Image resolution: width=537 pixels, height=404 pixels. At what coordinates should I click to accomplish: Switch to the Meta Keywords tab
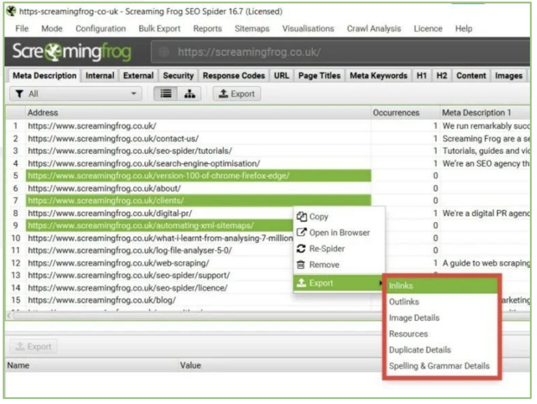tap(378, 76)
